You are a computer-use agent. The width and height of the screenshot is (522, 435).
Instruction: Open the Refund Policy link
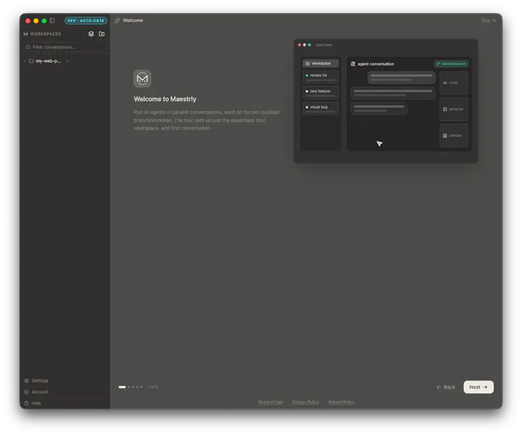[341, 402]
